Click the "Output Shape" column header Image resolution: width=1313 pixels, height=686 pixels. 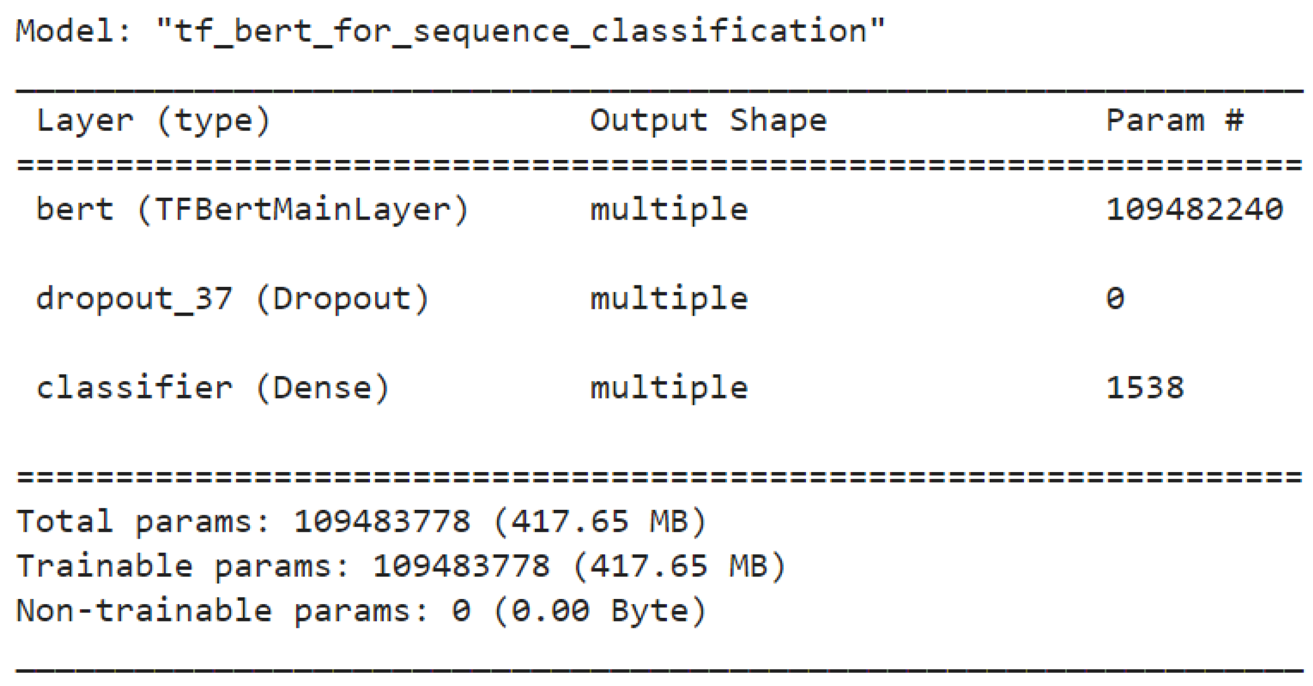click(708, 121)
